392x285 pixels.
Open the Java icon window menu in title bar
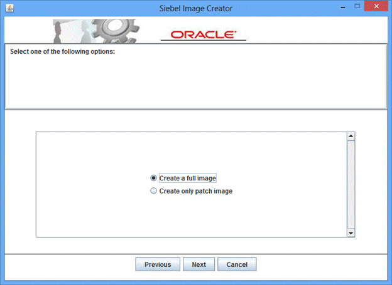pyautogui.click(x=9, y=8)
